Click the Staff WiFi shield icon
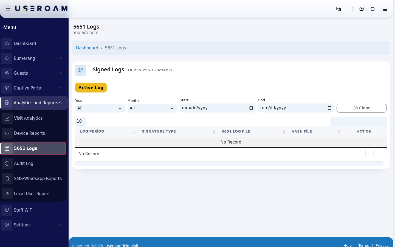The width and height of the screenshot is (395, 247). coord(7,210)
